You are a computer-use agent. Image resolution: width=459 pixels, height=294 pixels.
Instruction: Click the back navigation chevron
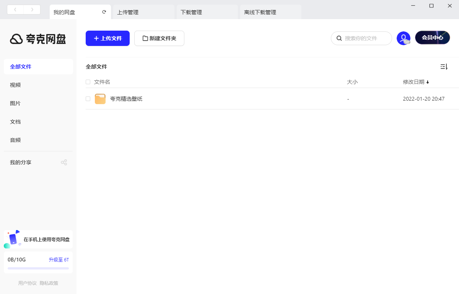(15, 9)
